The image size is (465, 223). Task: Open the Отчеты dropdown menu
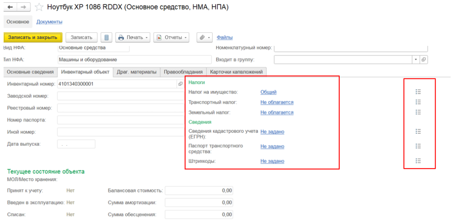pos(171,38)
